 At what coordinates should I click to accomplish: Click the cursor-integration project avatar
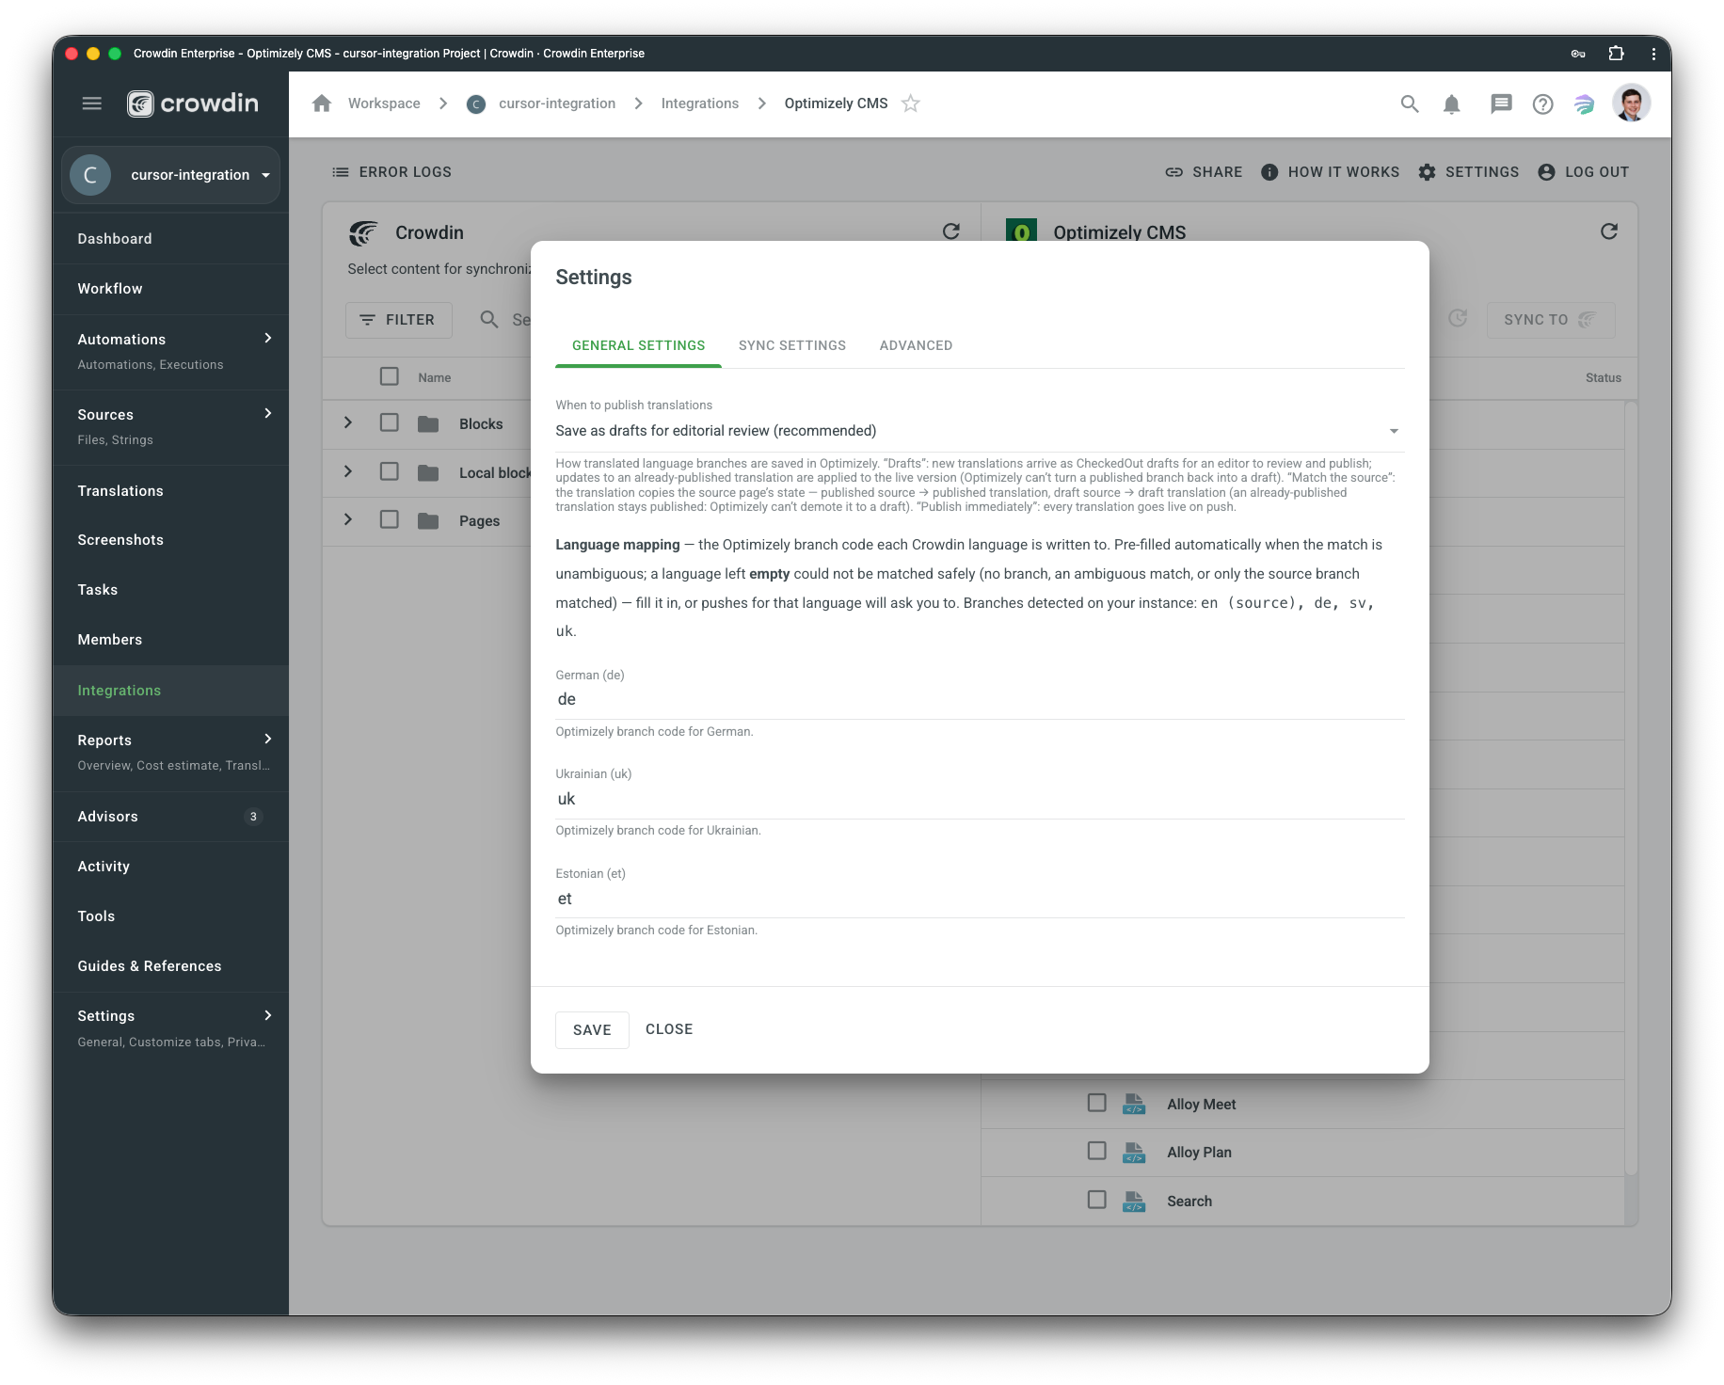coord(91,175)
